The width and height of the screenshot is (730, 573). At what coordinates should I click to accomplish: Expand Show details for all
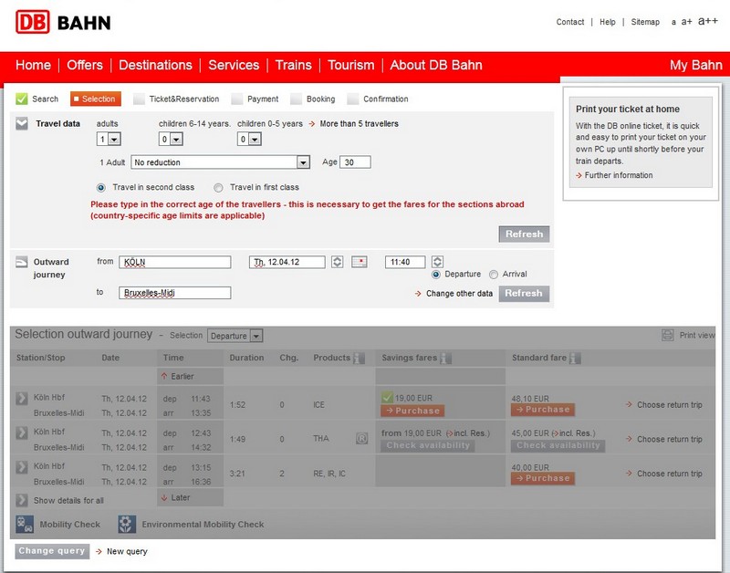22,500
